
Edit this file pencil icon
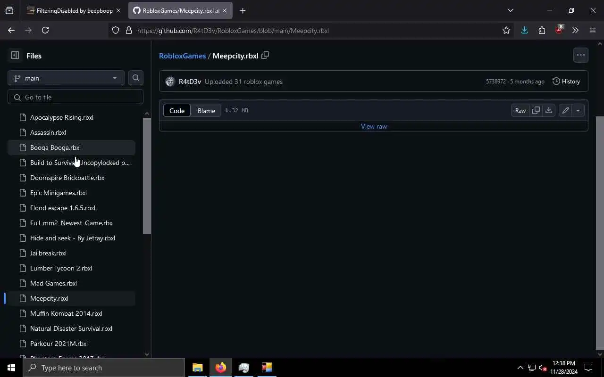point(565,110)
